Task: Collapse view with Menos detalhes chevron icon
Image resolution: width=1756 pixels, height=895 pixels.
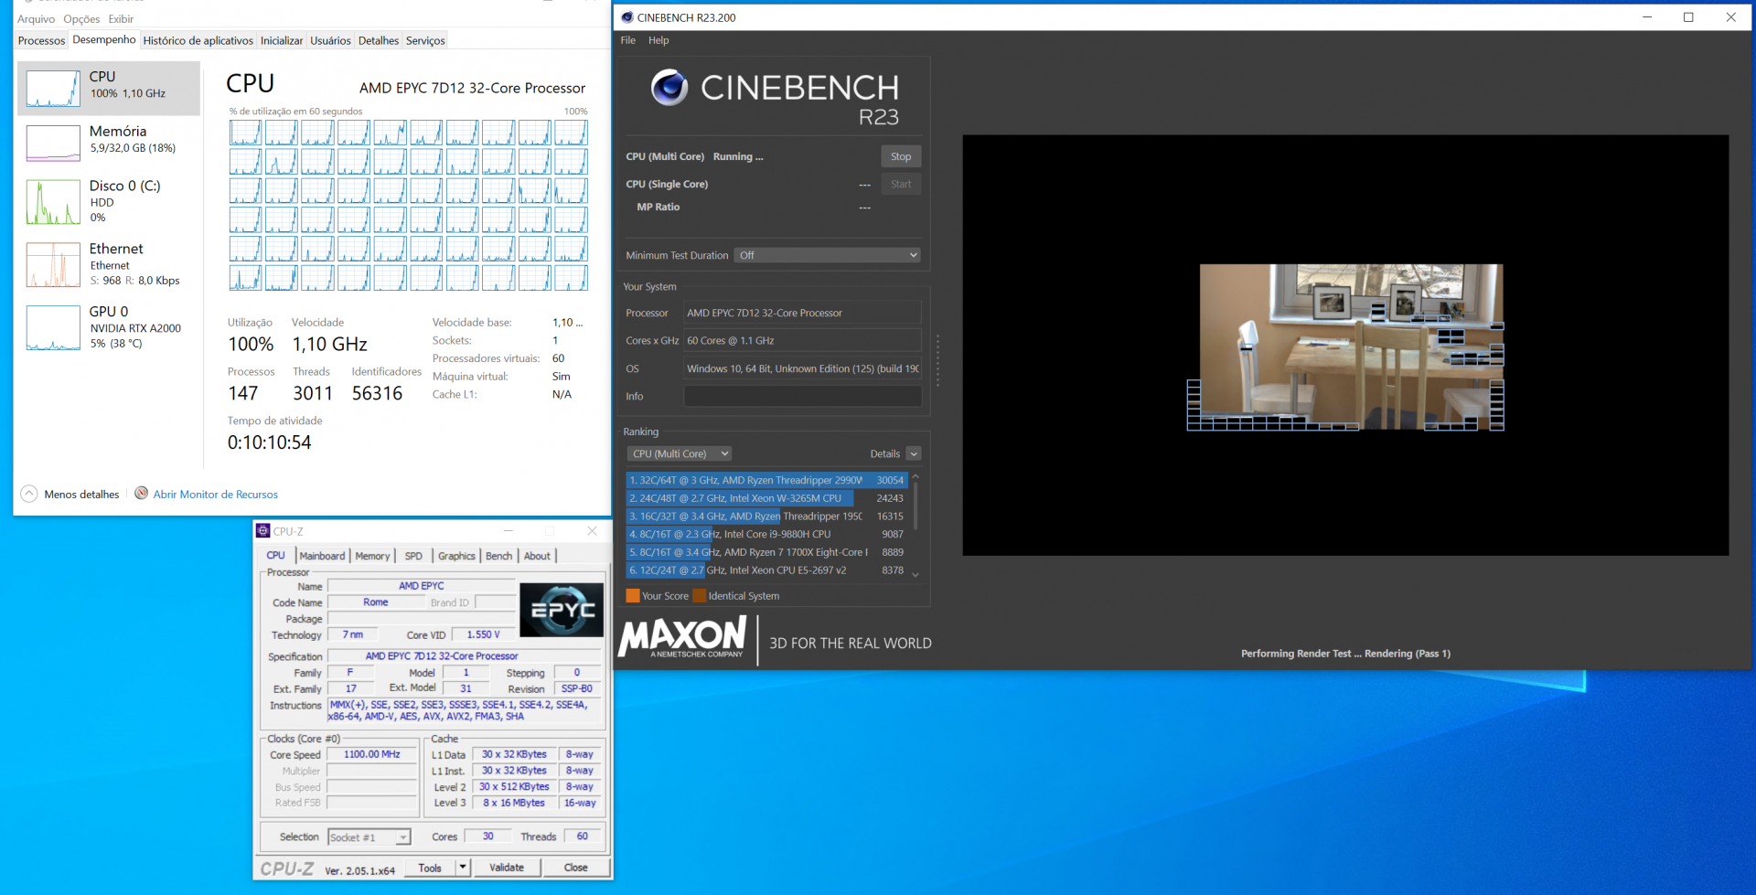Action: click(29, 494)
